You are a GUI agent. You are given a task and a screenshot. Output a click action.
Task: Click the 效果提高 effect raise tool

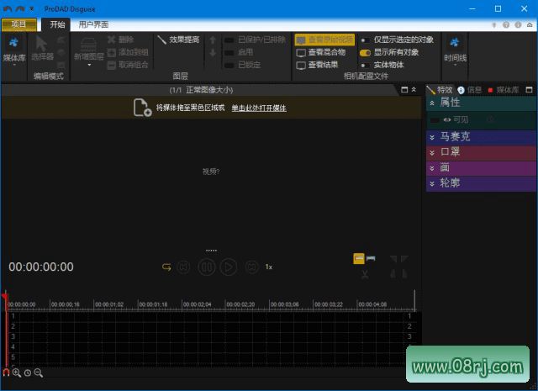click(x=179, y=40)
